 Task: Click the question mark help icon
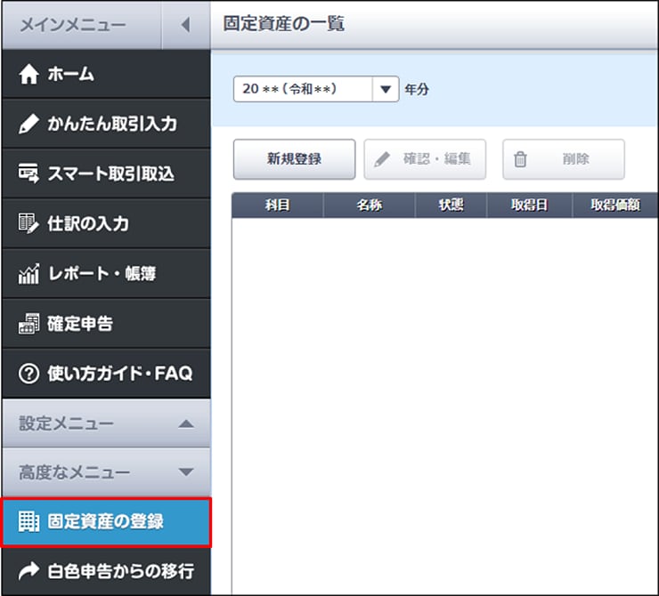click(x=28, y=374)
